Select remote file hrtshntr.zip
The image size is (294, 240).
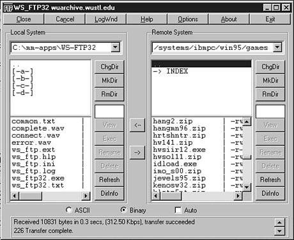click(x=180, y=136)
